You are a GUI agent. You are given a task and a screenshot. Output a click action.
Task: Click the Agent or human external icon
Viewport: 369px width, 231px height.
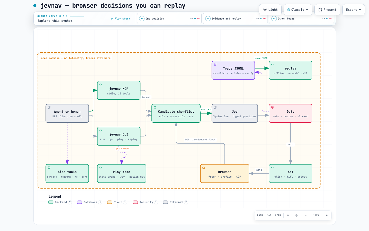coord(49,107)
